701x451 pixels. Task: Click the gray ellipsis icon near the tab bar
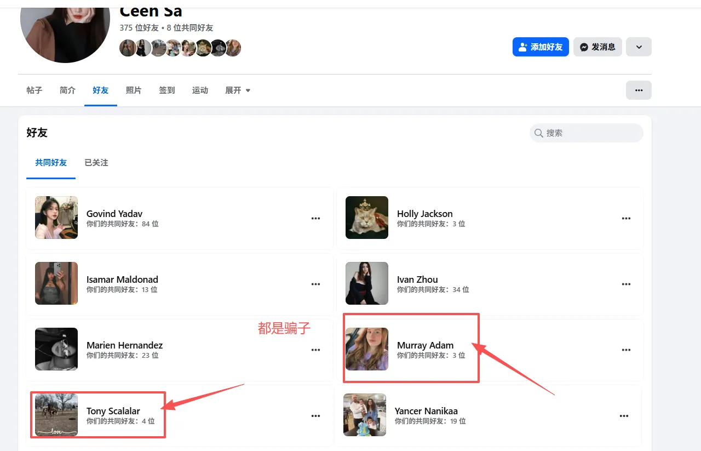[639, 90]
